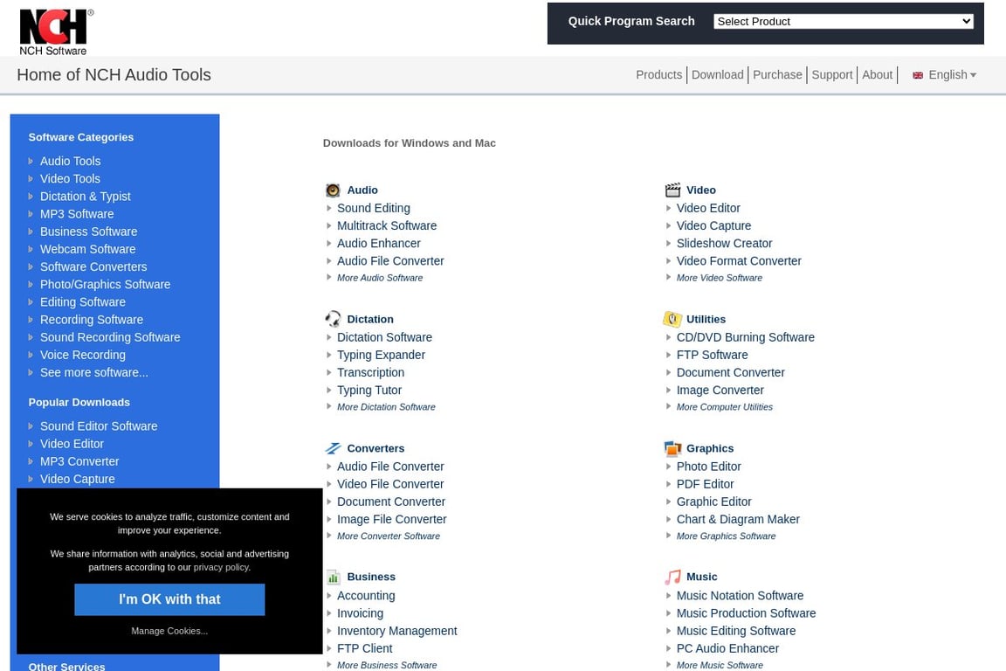Viewport: 1006px width, 671px height.
Task: Open Typing Expander link
Action: point(381,355)
